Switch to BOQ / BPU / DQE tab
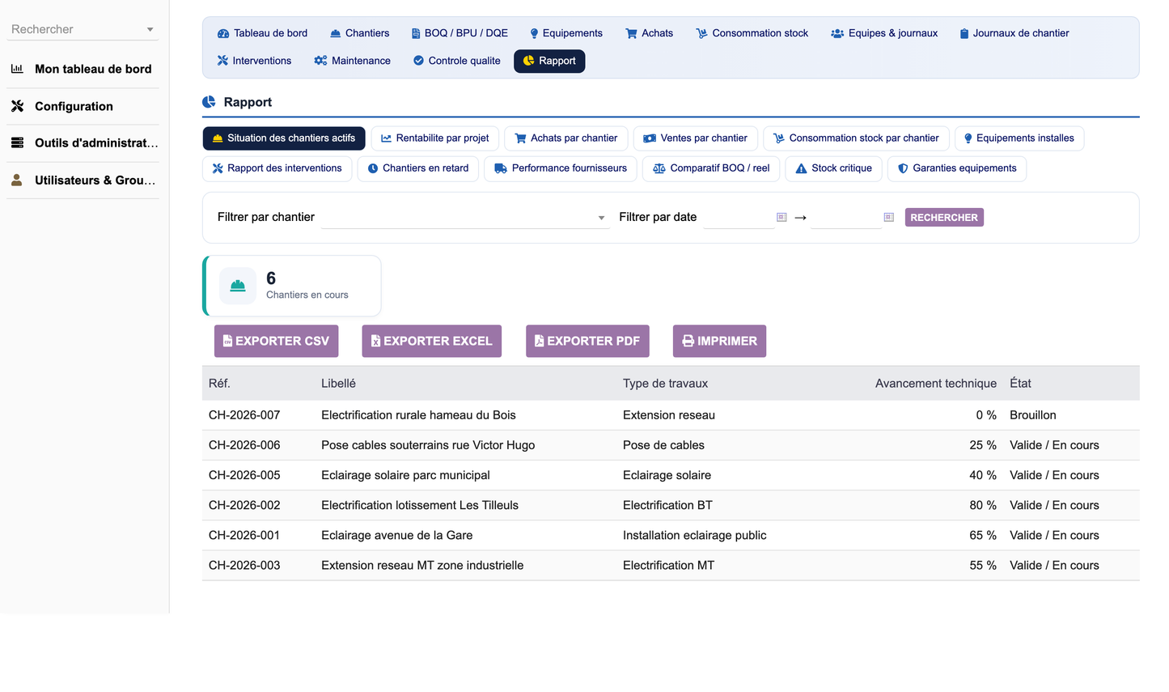 pyautogui.click(x=460, y=33)
